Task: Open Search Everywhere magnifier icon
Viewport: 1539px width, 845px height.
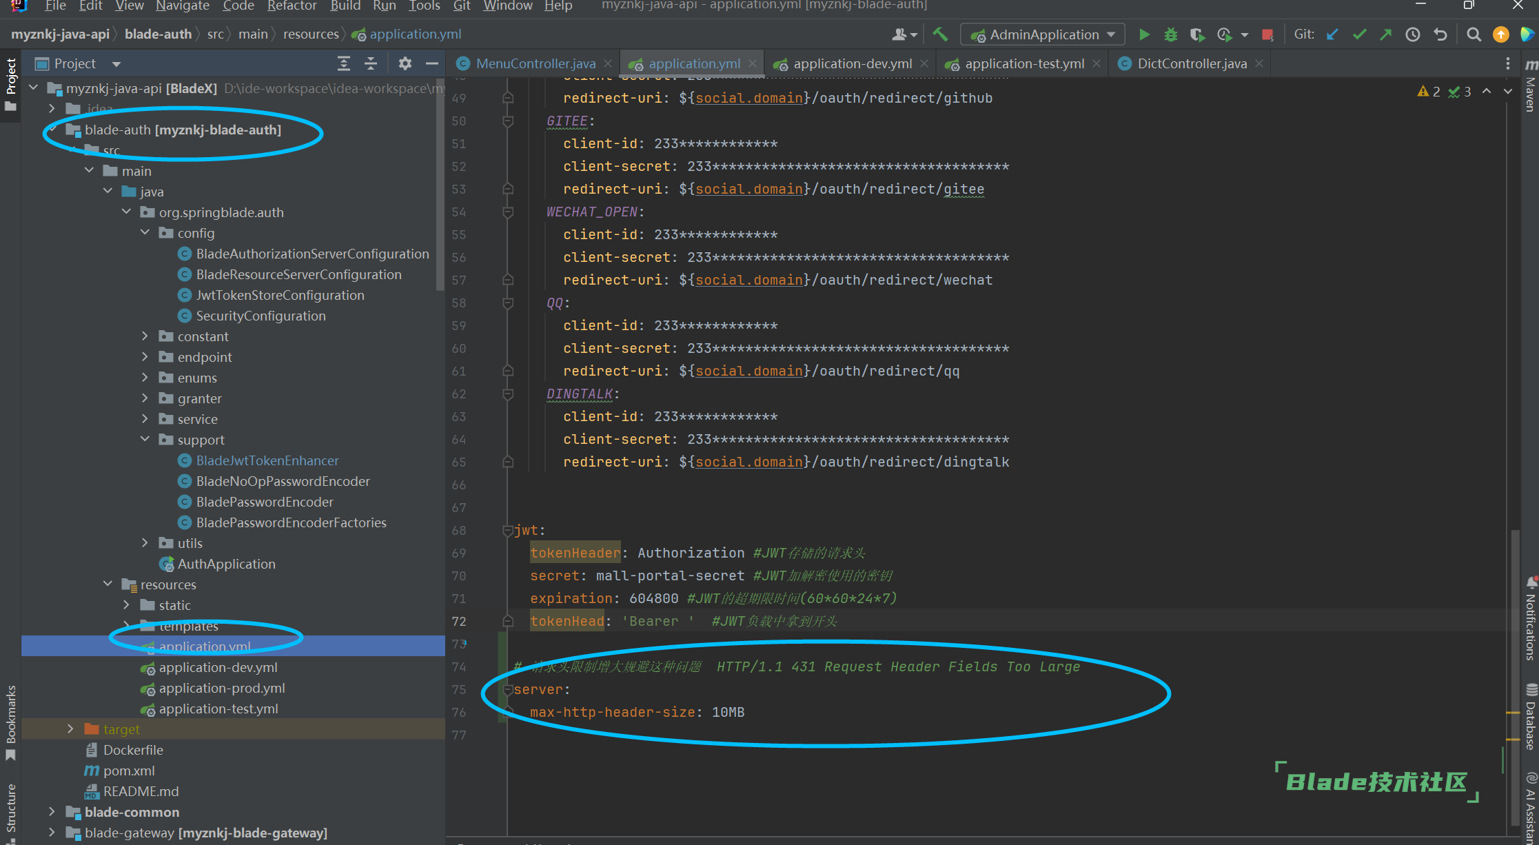Action: coord(1474,34)
